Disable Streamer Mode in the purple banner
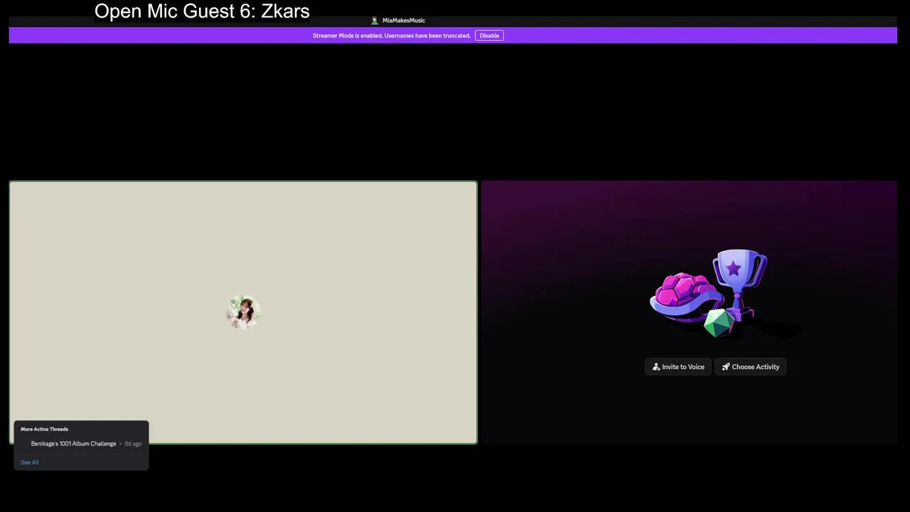The height and width of the screenshot is (512, 910). (x=489, y=36)
